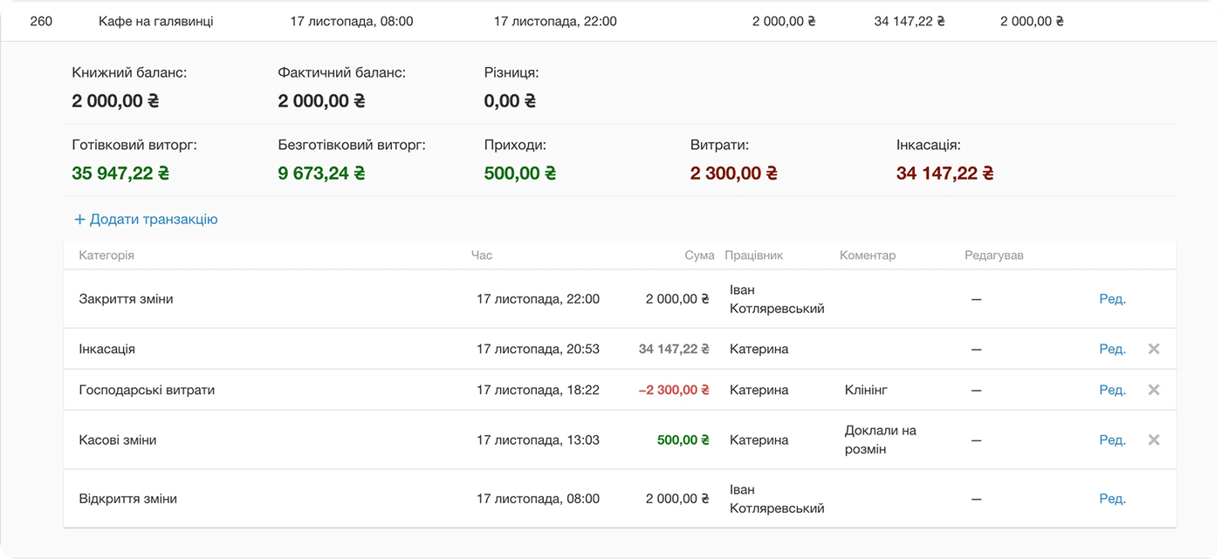Viewport: 1222px width, 559px height.
Task: Delete the Касові зміни transaction via X
Action: click(1154, 440)
